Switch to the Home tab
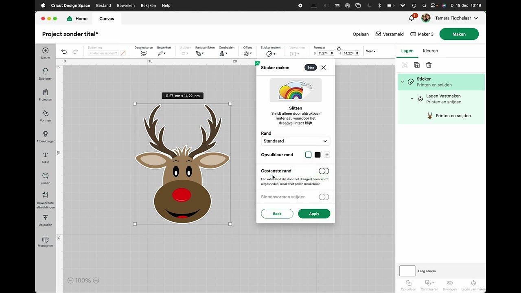The width and height of the screenshot is (521, 293). [x=77, y=19]
